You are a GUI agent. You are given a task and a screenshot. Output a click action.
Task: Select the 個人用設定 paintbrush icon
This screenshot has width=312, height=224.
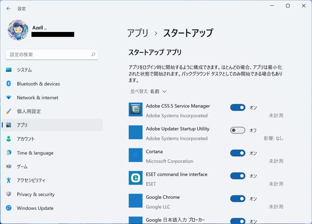9,111
